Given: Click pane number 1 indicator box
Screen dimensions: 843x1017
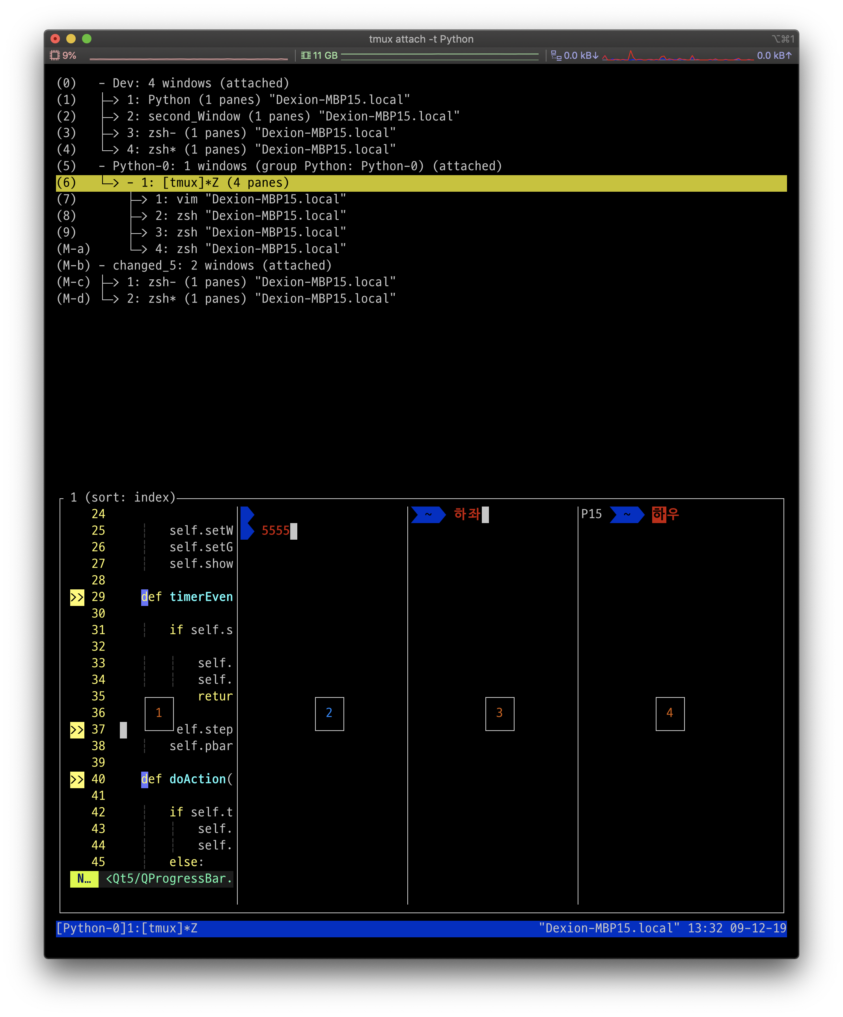Looking at the screenshot, I should 159,713.
